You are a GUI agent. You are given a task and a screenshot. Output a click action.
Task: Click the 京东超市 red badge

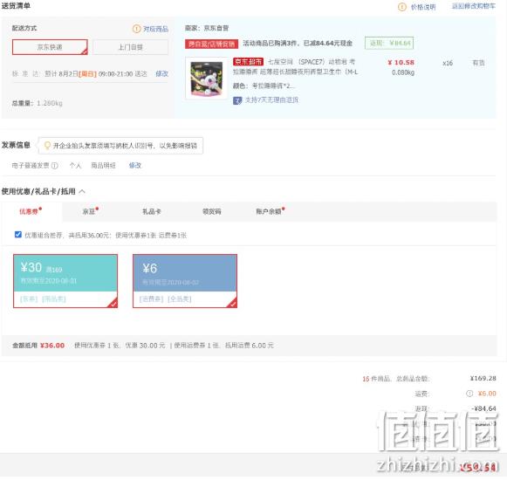pyautogui.click(x=248, y=61)
